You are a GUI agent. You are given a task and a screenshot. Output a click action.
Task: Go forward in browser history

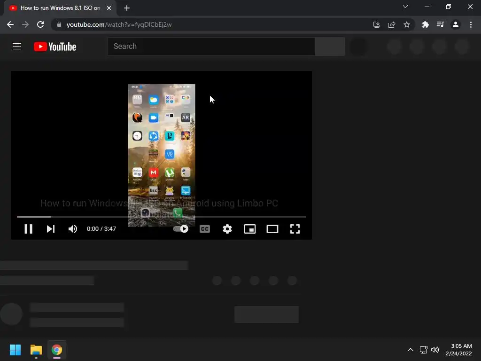coord(25,24)
